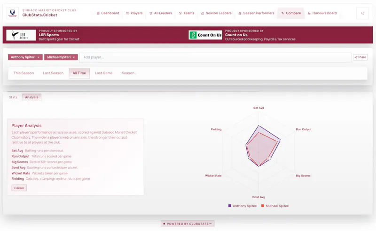Toggle Anthony Spiteri purple legend swatch
Viewport: 376px width, 231px height.
pos(230,206)
